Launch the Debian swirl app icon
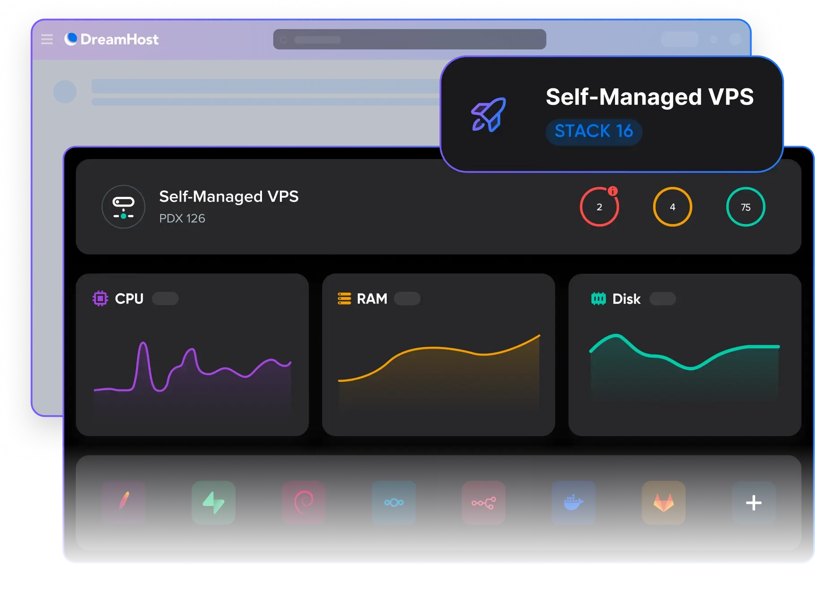Viewport: 820px width, 614px height. coord(304,502)
